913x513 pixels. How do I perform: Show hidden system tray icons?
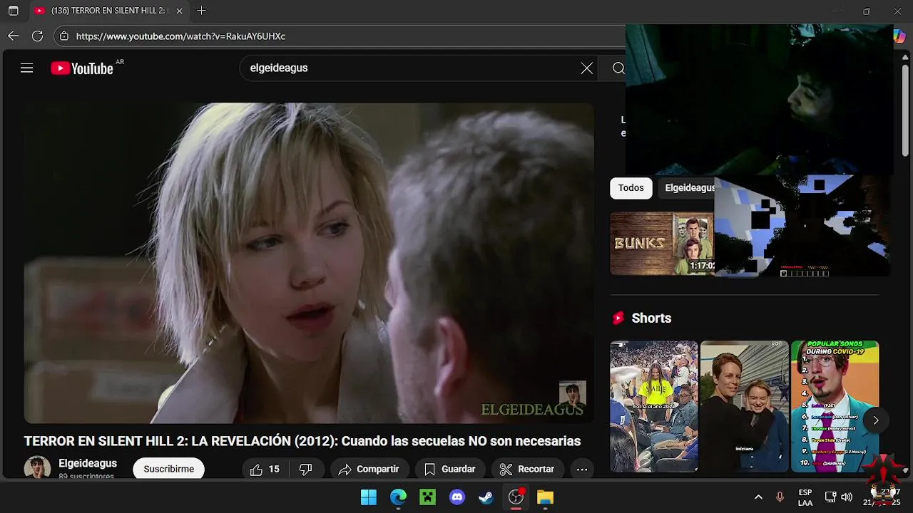click(758, 497)
